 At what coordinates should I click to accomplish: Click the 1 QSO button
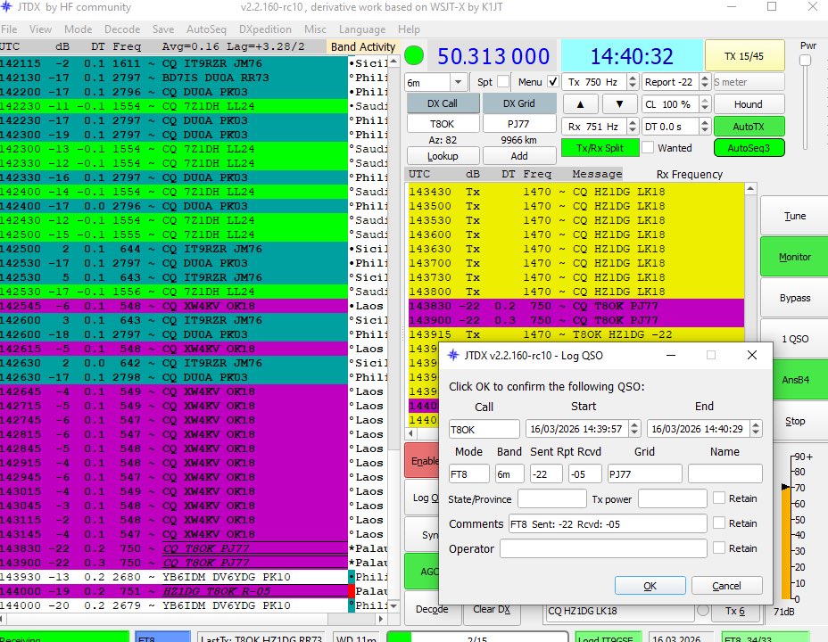tap(794, 339)
